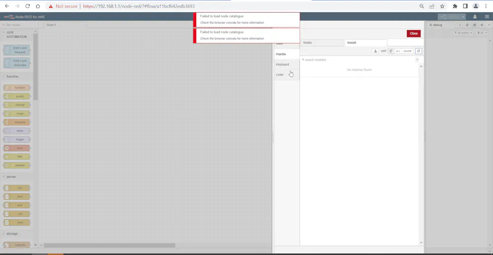Click the address bar URL
The image size is (493, 255).
(139, 6)
